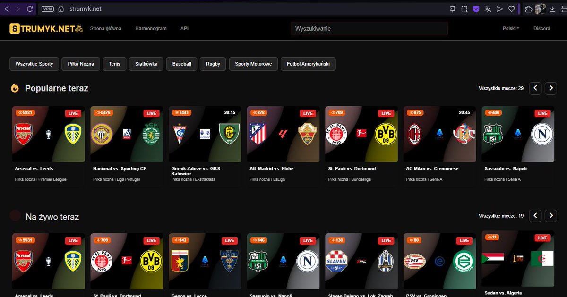Click the STRUMYK.NET logo
The width and height of the screenshot is (567, 297).
coord(46,28)
